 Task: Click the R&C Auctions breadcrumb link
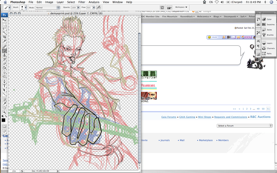[x=260, y=117]
